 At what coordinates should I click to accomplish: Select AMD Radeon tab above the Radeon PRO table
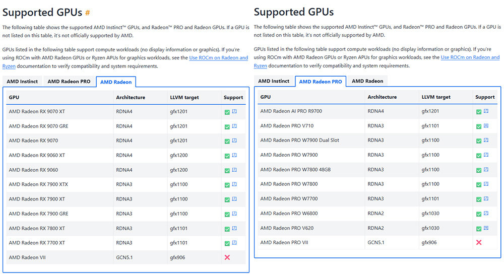tap(367, 81)
